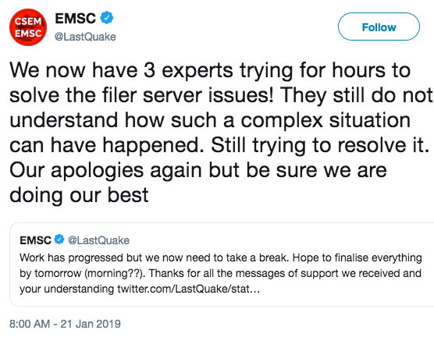
Task: Open the CSEM EMSC profile avatar
Action: pos(28,27)
